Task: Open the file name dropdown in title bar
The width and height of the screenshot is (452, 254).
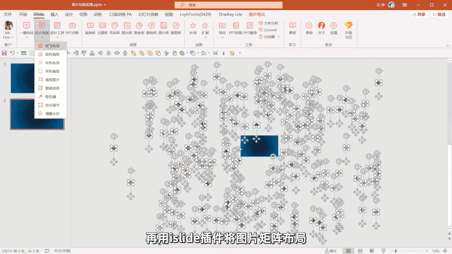Action: coord(105,5)
